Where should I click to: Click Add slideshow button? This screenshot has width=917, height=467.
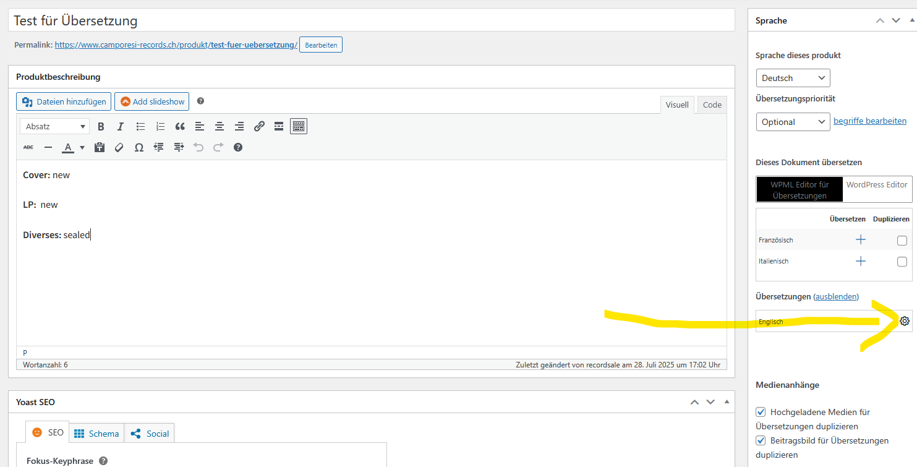coord(153,101)
